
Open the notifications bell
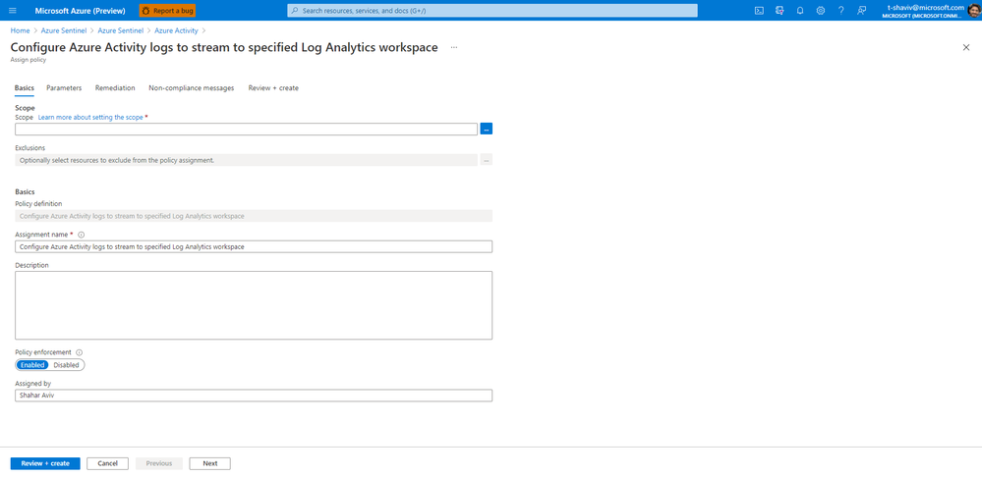(800, 11)
